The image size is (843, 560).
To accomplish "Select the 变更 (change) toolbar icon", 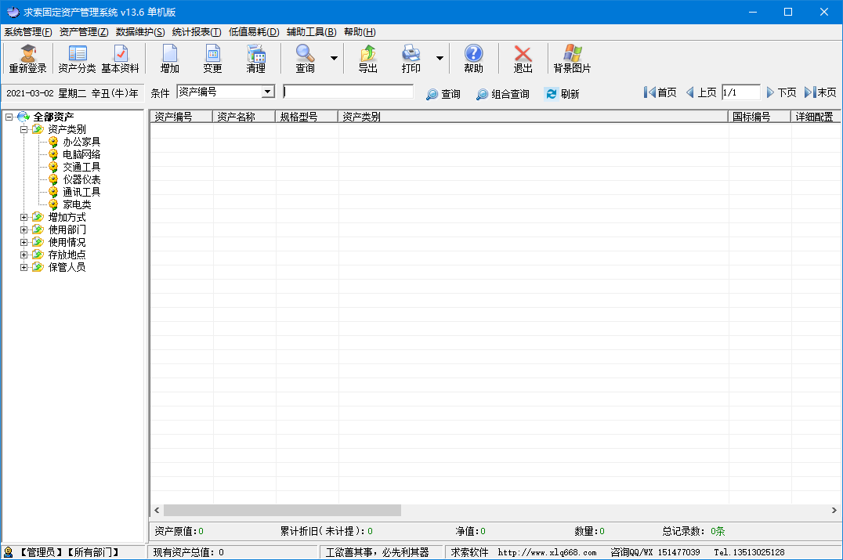I will (x=212, y=59).
